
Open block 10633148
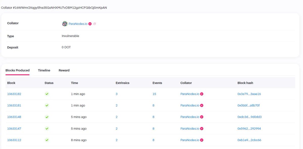coord(14,117)
